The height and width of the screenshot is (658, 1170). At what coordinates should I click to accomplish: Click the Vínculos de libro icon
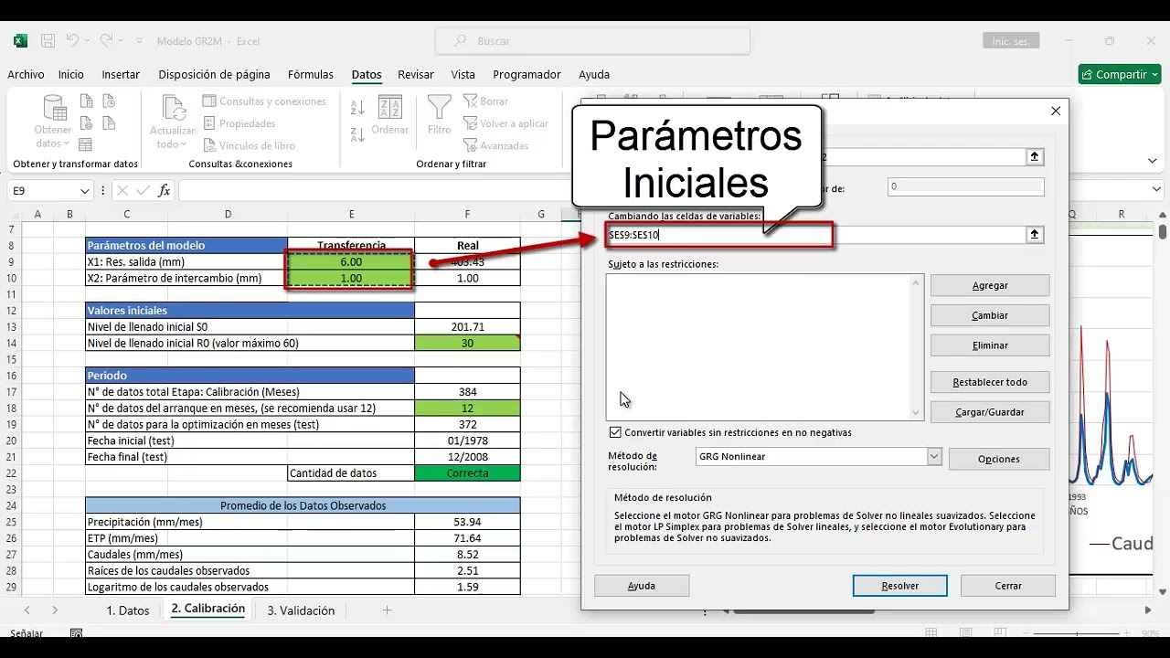coord(209,145)
